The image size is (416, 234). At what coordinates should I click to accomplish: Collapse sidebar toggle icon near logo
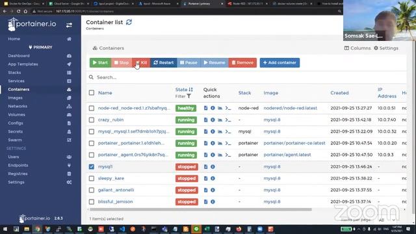(69, 25)
